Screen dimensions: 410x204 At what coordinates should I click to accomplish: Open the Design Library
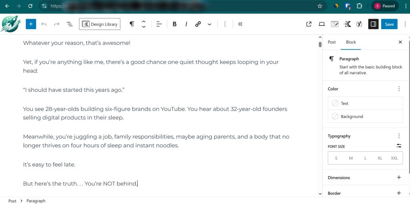[100, 24]
